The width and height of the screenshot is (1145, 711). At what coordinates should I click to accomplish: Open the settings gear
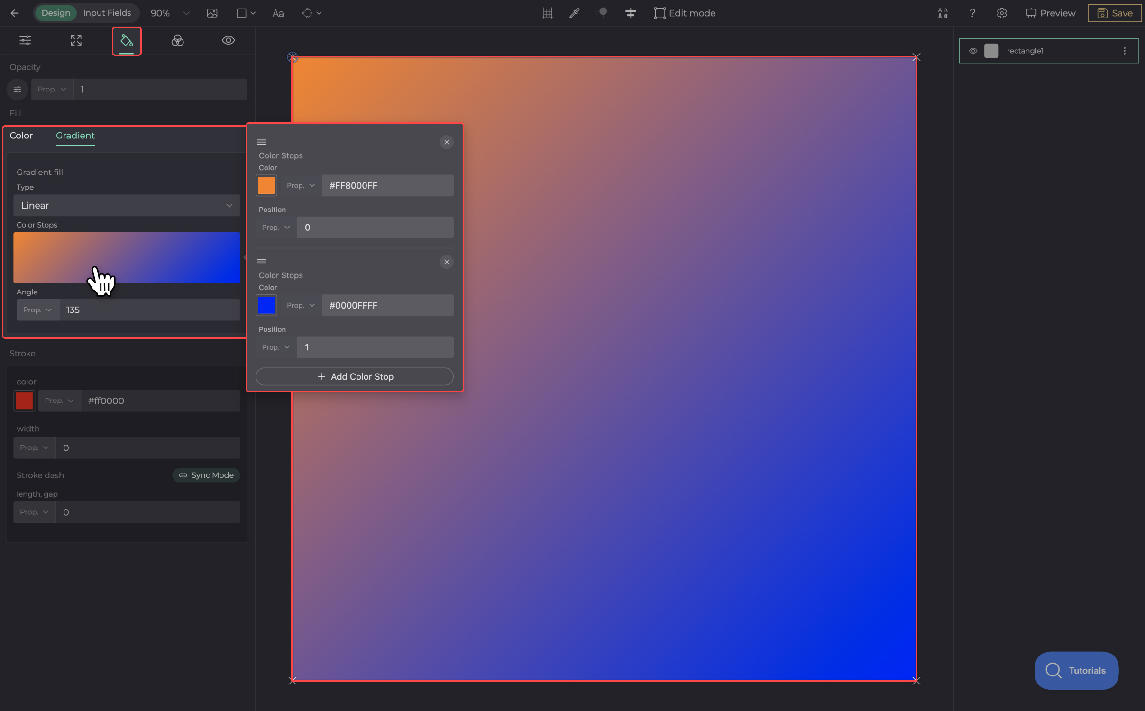(1001, 13)
